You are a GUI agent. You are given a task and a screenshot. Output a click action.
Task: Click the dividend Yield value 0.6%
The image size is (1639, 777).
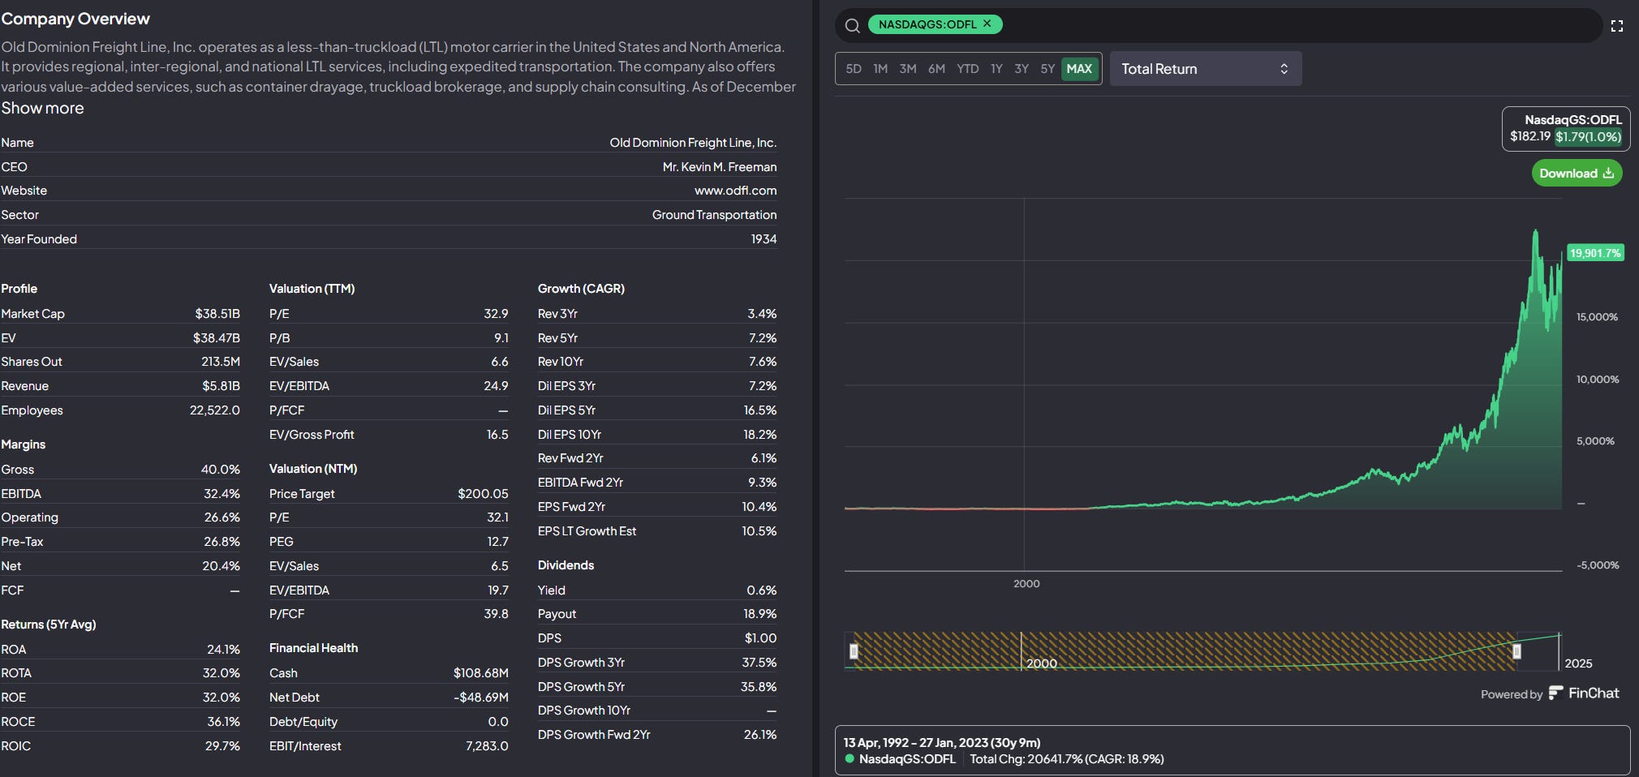point(762,590)
